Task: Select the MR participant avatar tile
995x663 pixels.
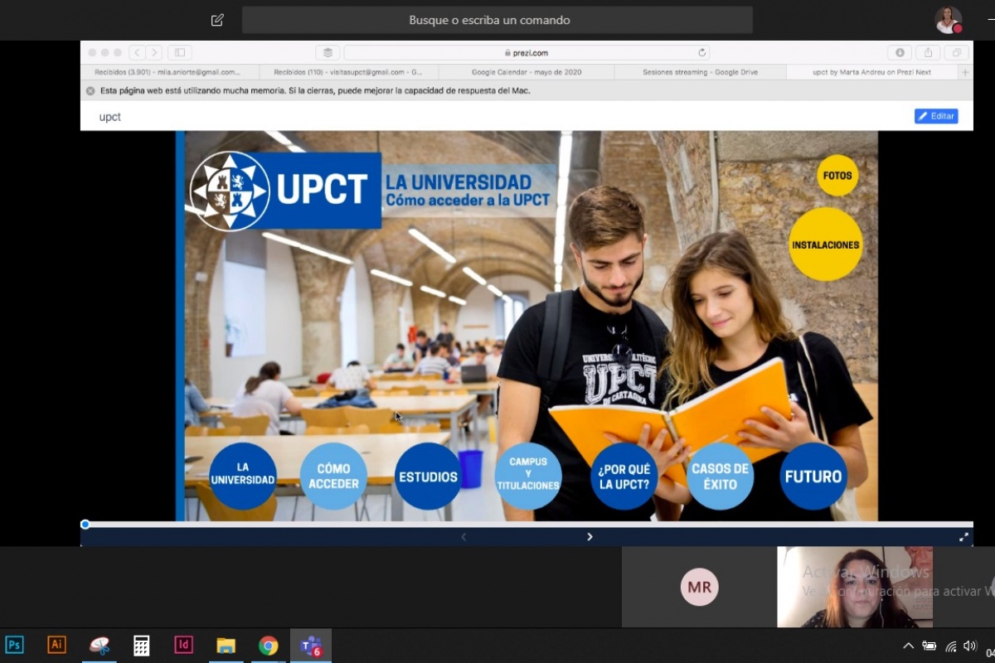Action: (699, 588)
